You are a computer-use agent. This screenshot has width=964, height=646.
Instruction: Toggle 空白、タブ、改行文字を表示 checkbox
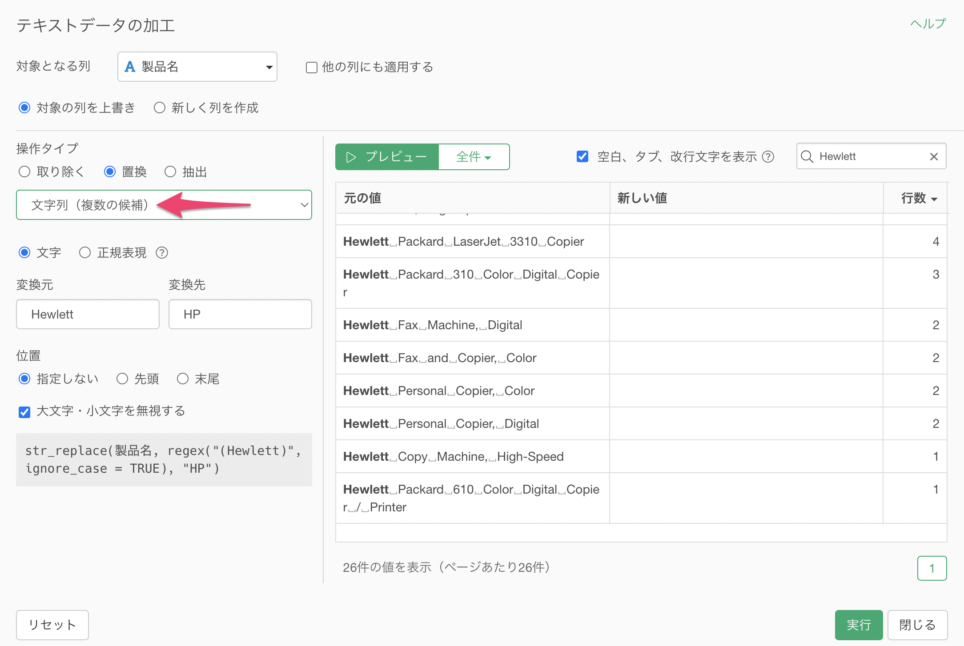point(582,156)
